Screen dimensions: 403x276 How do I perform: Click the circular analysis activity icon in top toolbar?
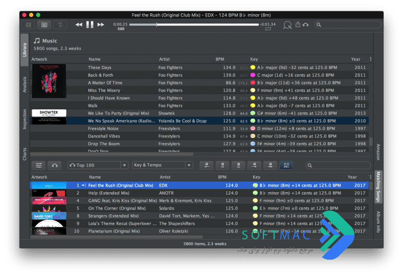287,25
